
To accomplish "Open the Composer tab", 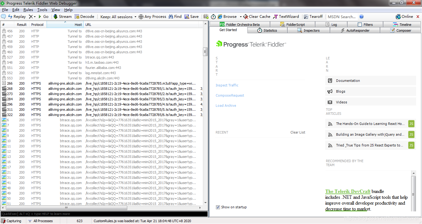I will (x=401, y=30).
